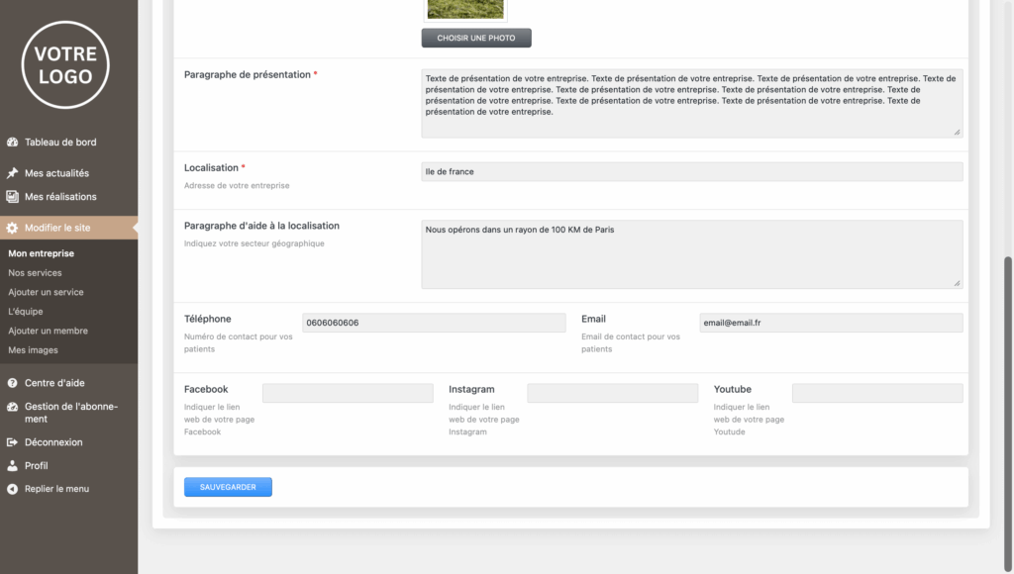The height and width of the screenshot is (574, 1014).
Task: Click the image icon for Mes réalisations
Action: [13, 197]
